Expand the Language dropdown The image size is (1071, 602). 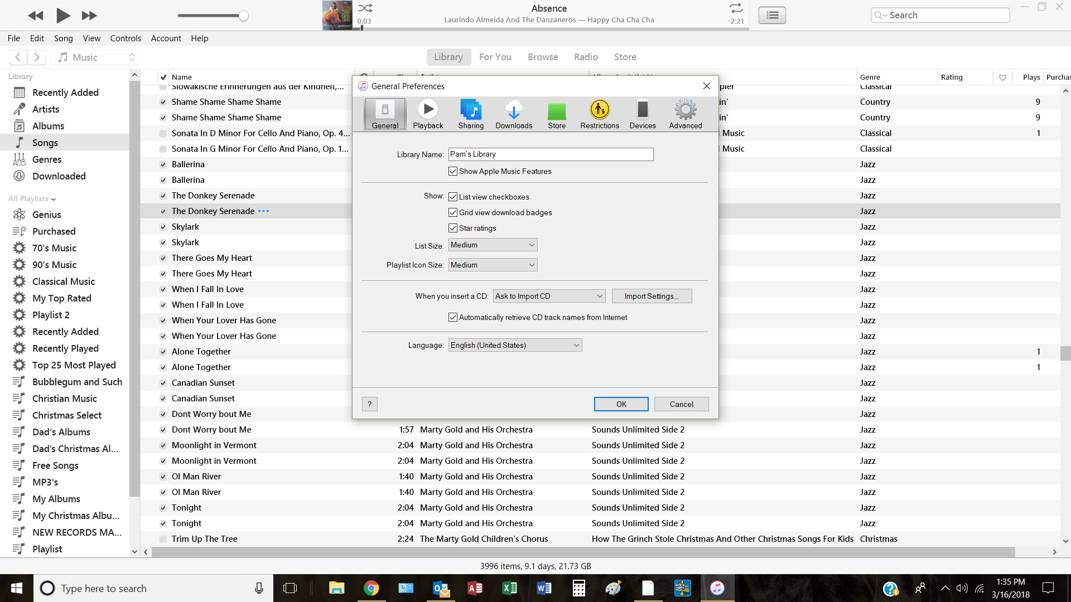515,346
